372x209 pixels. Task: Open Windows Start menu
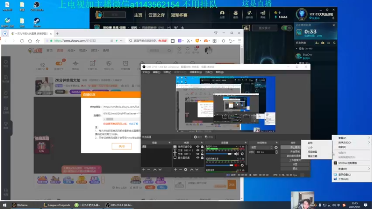tap(5, 205)
